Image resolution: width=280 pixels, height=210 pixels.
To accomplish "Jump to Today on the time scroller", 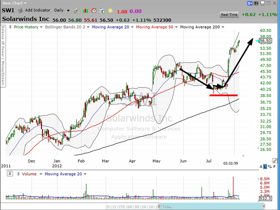I will click(x=167, y=207).
